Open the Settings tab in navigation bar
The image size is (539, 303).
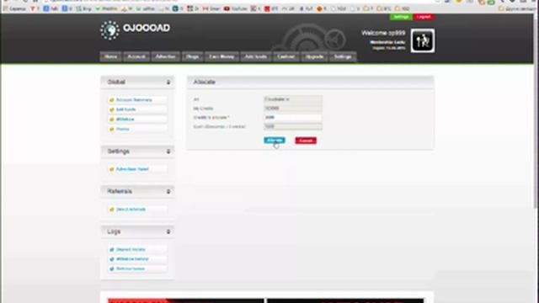343,56
